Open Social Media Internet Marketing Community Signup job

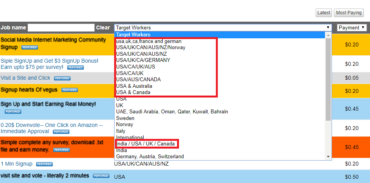[x=53, y=40]
